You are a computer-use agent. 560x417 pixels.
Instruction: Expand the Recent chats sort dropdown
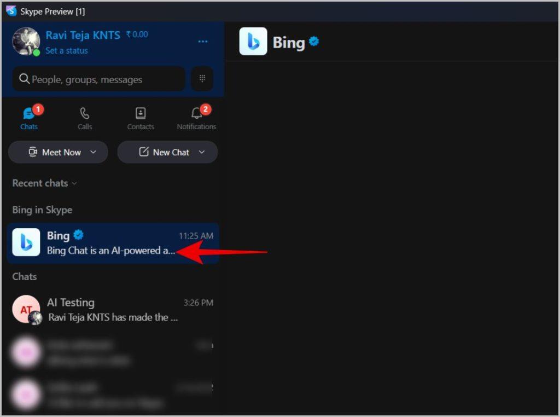[45, 183]
